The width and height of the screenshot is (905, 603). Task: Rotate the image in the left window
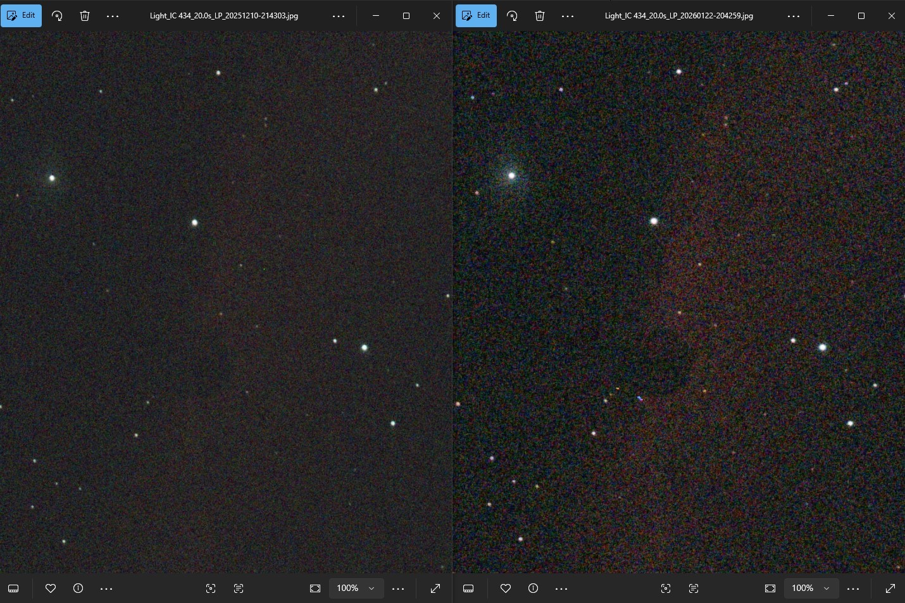coord(57,16)
